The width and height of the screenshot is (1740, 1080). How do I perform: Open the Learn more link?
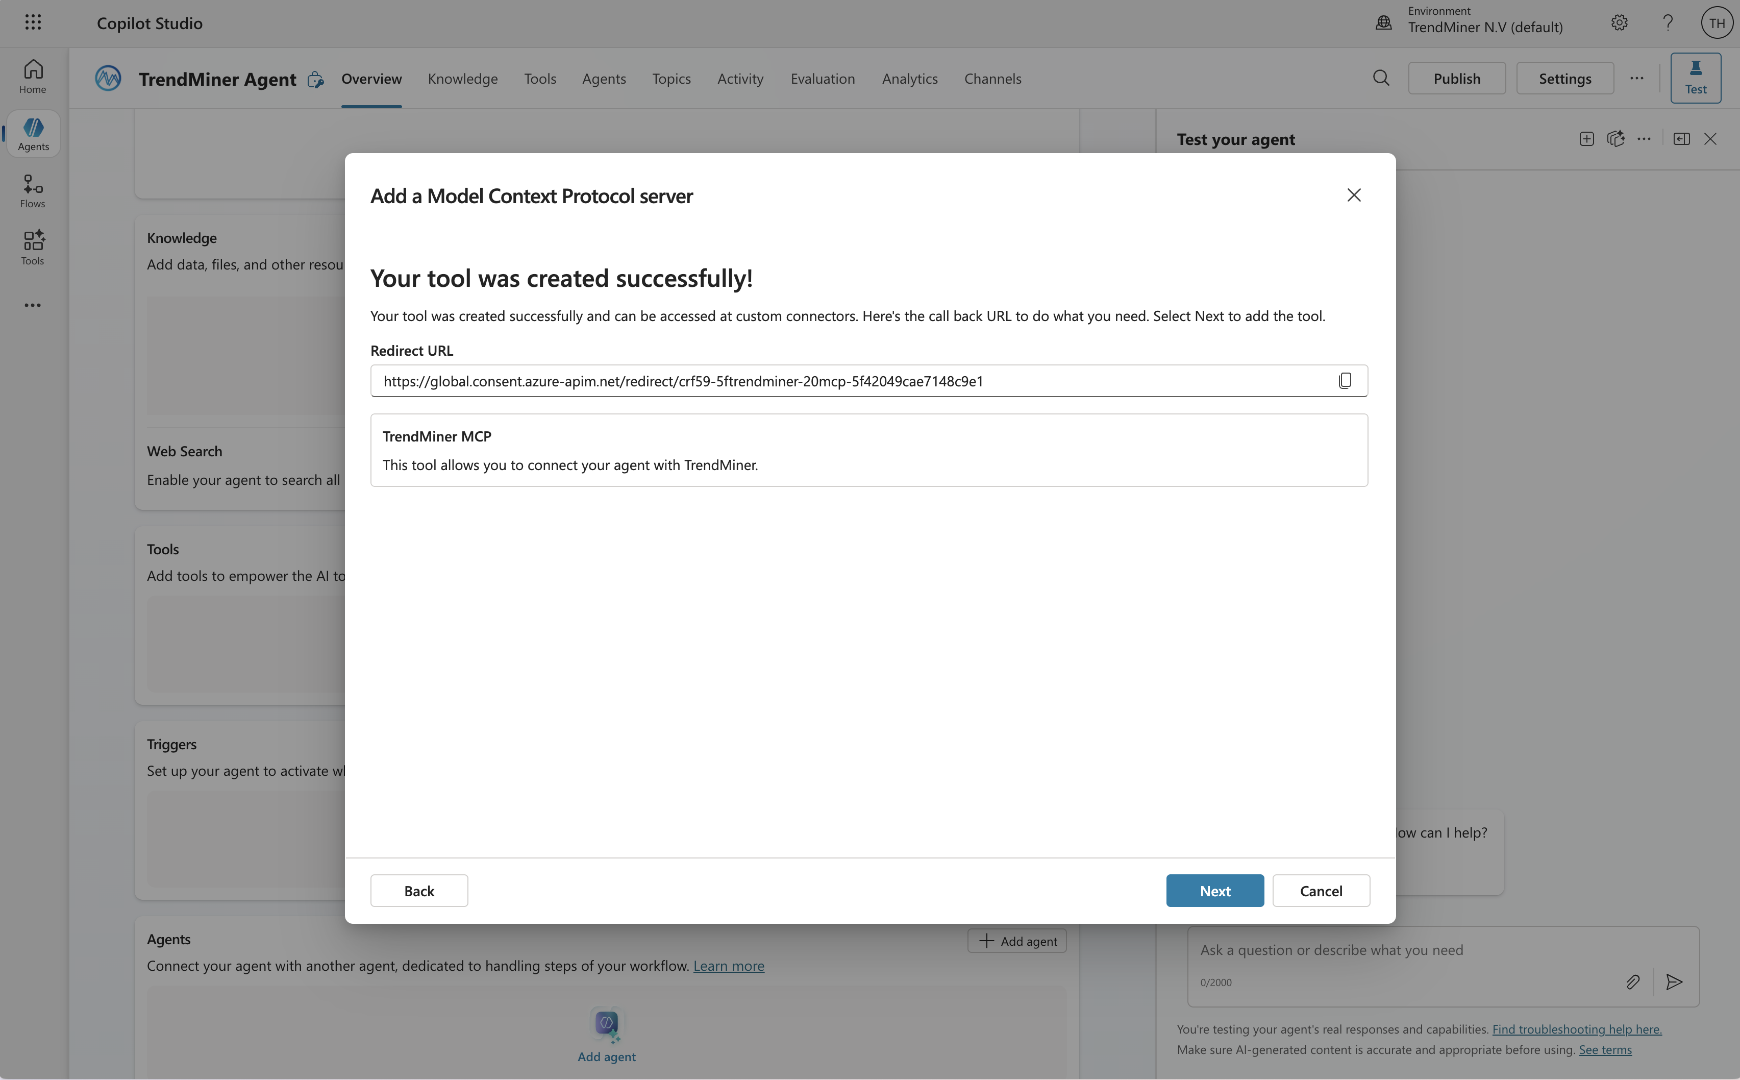[x=728, y=966]
